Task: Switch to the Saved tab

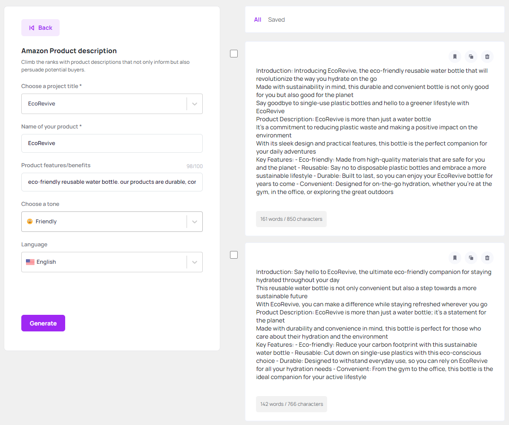Action: click(x=276, y=20)
